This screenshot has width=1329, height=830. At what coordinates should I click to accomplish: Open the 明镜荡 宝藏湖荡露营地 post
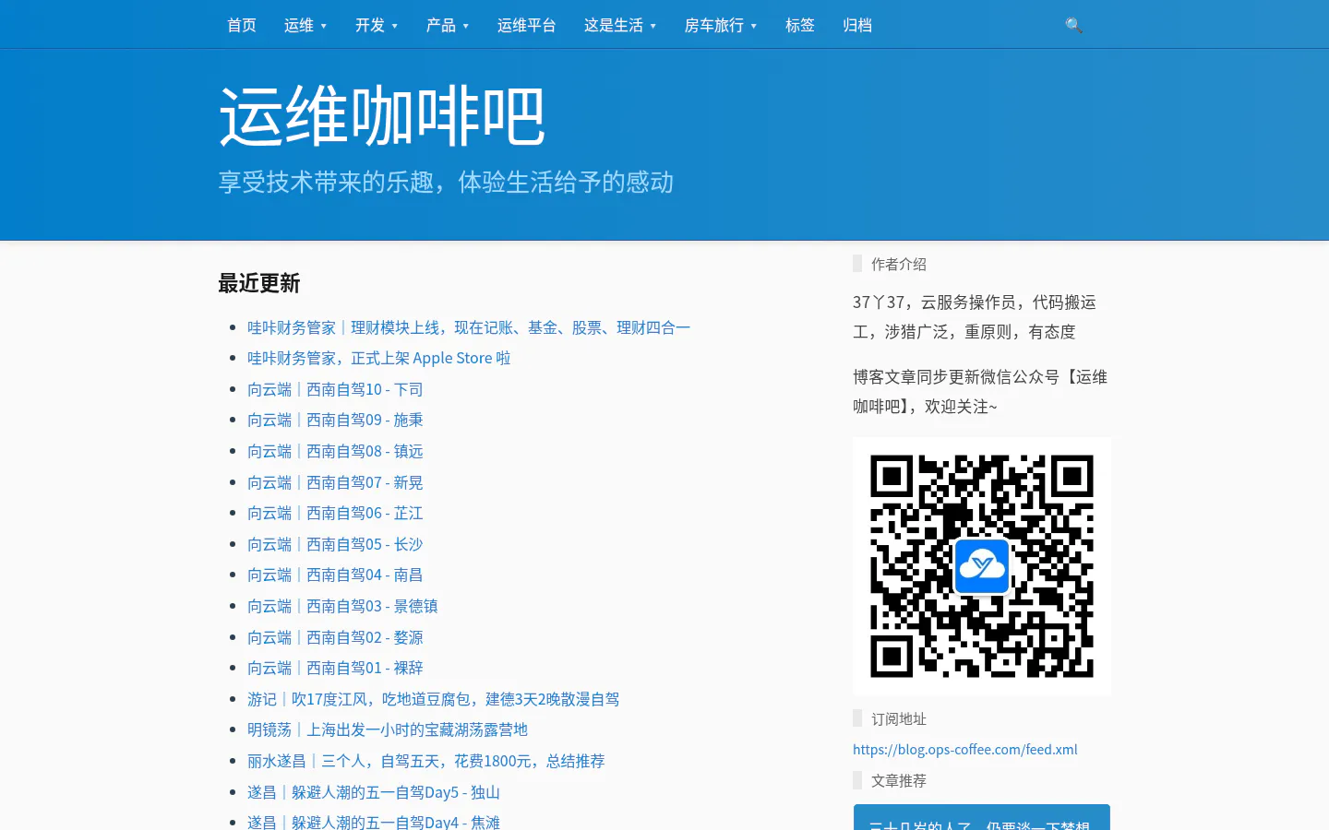pyautogui.click(x=388, y=729)
